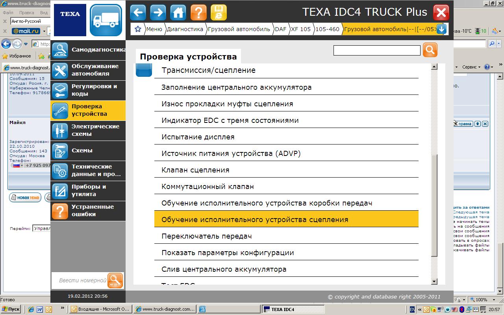
Task: Open browser menu Правка
Action: [x=27, y=13]
